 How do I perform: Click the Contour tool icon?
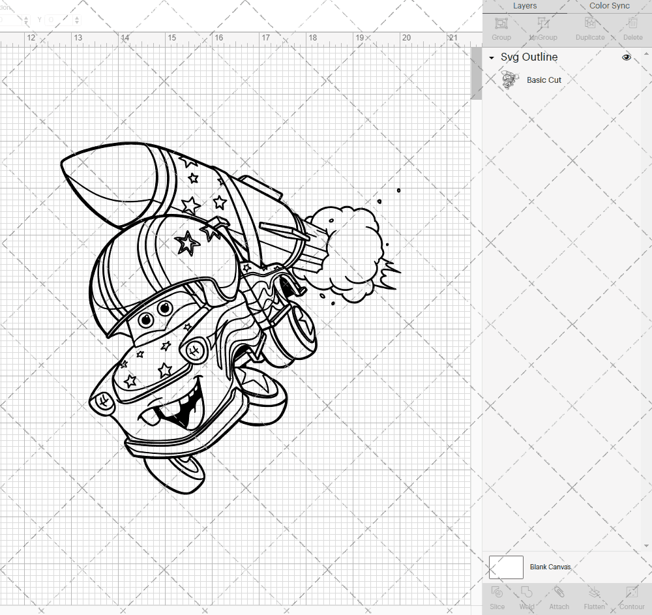click(632, 592)
